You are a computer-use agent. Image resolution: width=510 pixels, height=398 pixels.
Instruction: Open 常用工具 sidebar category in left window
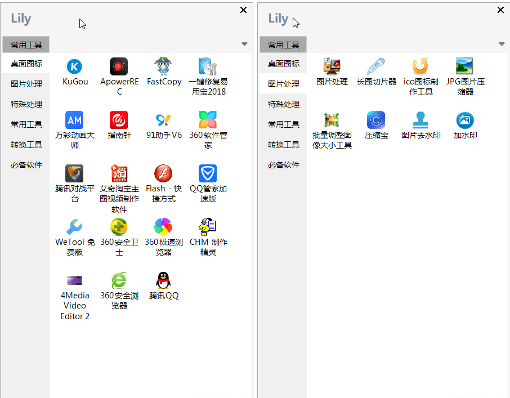pyautogui.click(x=26, y=124)
